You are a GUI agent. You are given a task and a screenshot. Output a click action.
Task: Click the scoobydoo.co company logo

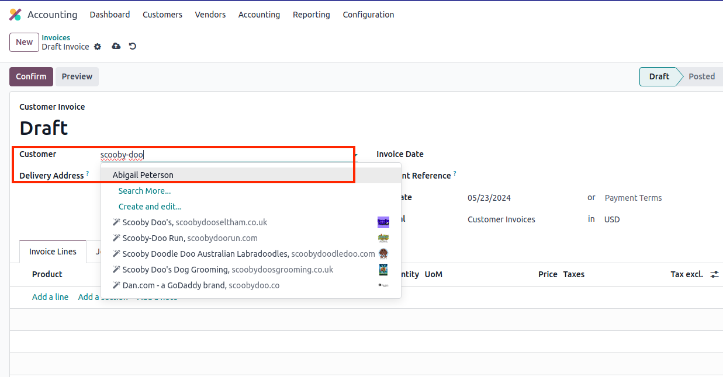point(383,285)
